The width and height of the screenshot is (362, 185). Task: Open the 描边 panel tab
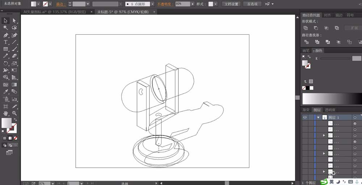point(339,15)
